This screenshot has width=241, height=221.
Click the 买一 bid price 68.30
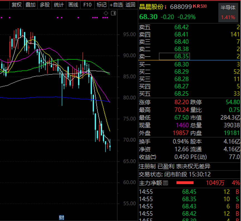click(x=181, y=65)
